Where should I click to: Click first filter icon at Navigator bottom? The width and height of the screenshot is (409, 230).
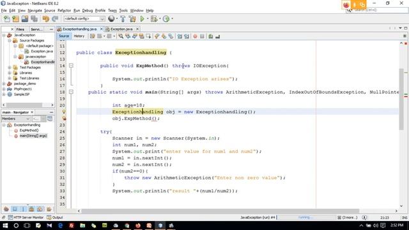point(6,209)
